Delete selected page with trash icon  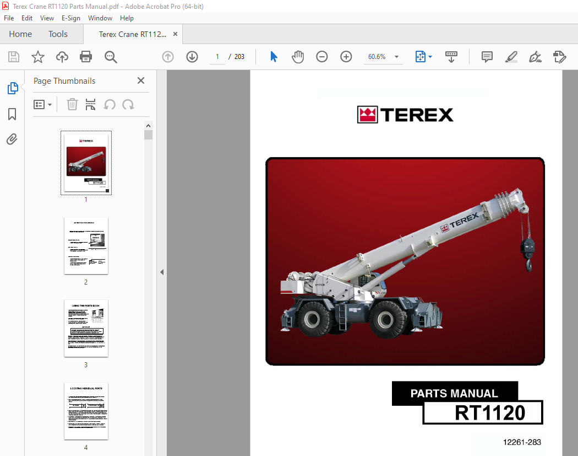(x=72, y=105)
